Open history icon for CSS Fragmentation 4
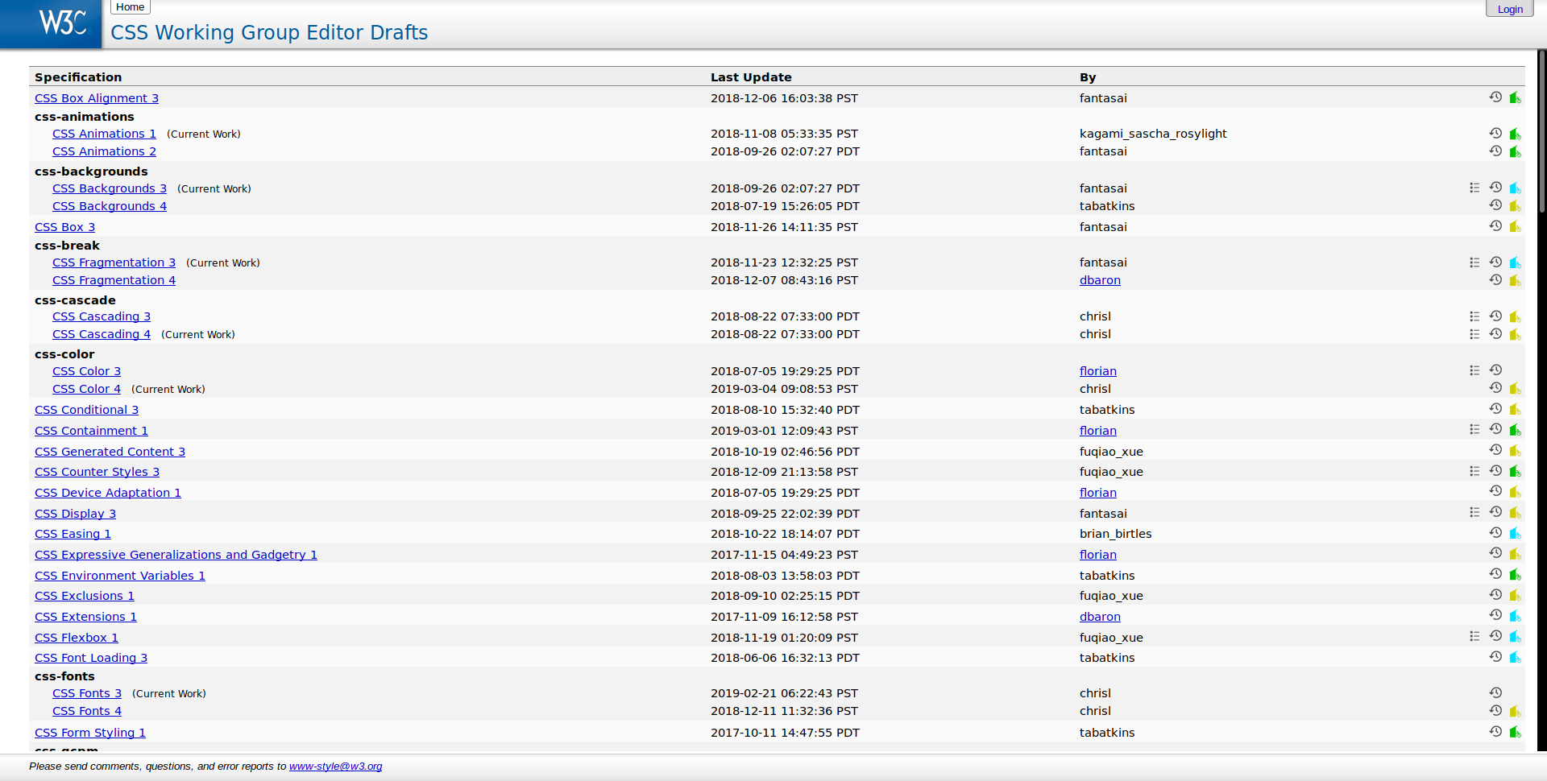The width and height of the screenshot is (1547, 781). [x=1495, y=279]
